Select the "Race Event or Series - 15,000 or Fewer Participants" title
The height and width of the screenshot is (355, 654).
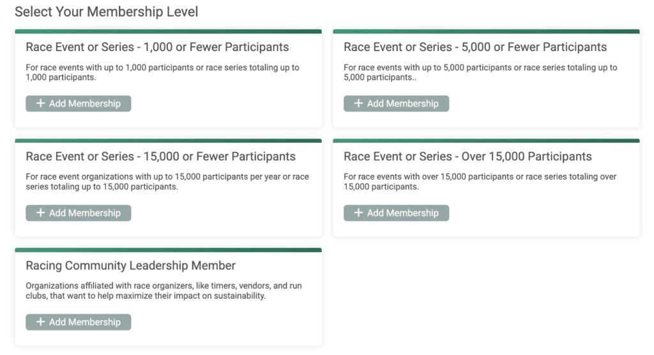pos(160,156)
